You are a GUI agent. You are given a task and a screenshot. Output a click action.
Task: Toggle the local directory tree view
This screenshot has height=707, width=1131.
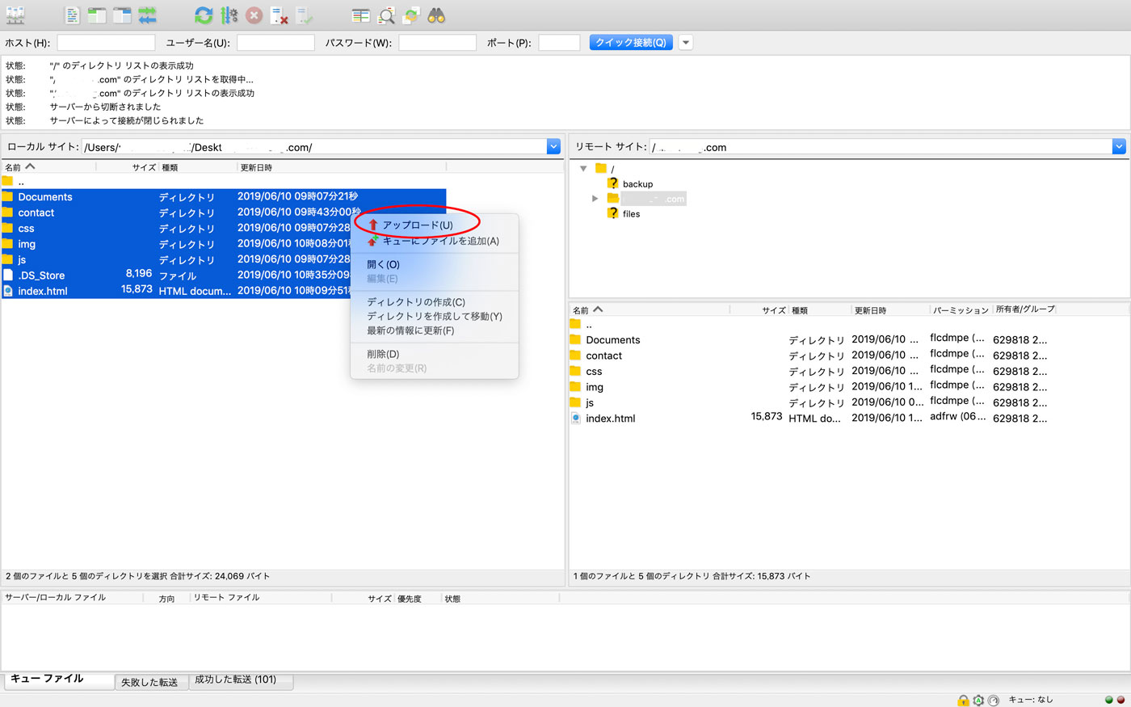[97, 15]
